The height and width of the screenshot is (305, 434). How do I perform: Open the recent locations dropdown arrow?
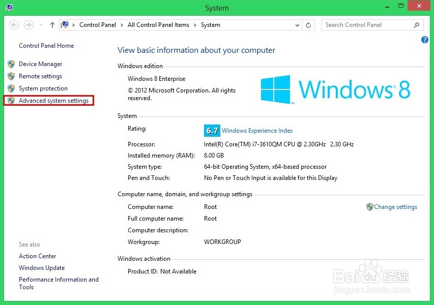41,25
